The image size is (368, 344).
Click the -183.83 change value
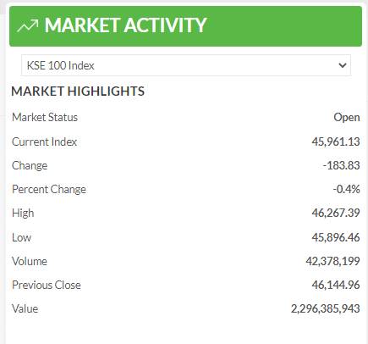341,165
